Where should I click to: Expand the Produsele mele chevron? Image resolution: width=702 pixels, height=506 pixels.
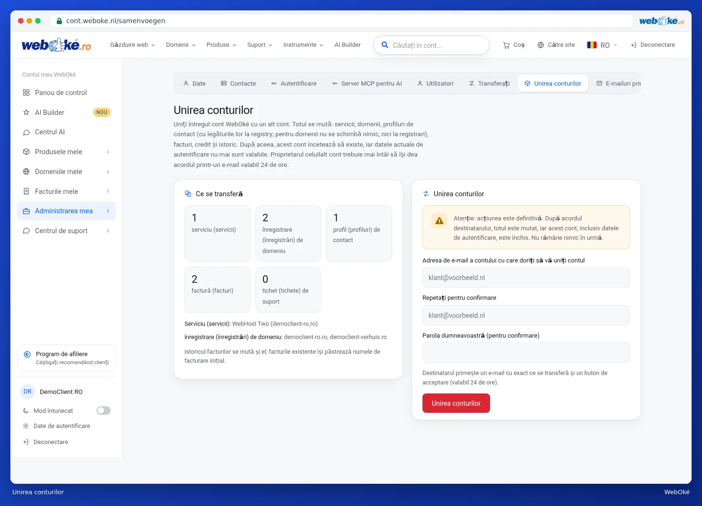coord(108,152)
